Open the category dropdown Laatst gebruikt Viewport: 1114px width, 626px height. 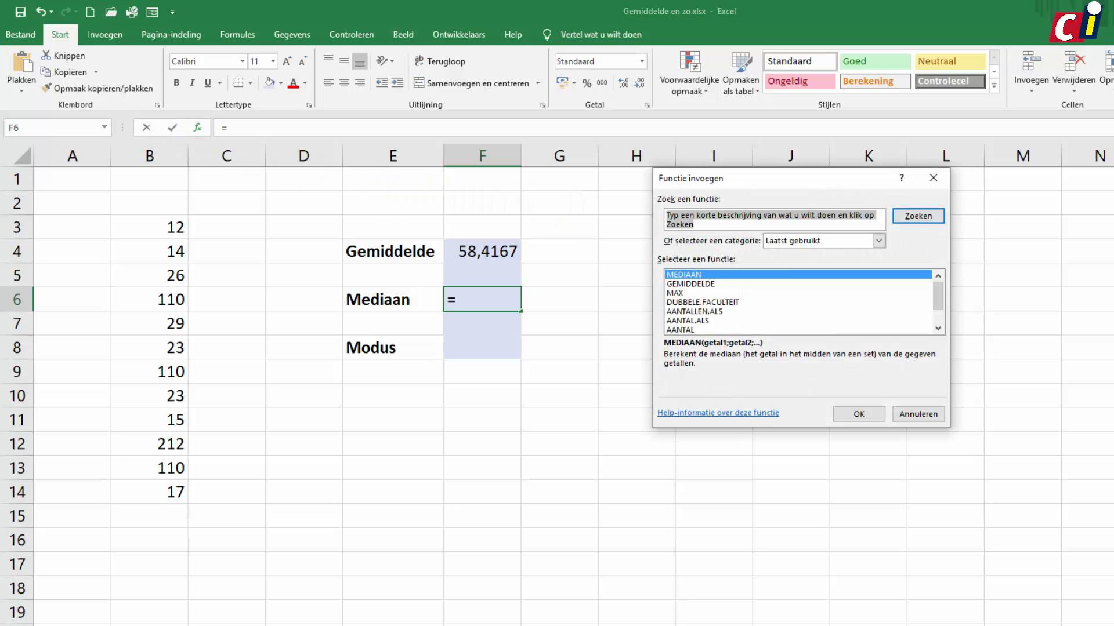(879, 241)
